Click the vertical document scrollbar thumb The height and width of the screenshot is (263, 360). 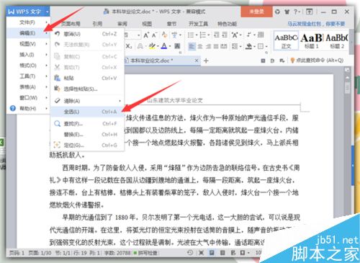point(347,87)
